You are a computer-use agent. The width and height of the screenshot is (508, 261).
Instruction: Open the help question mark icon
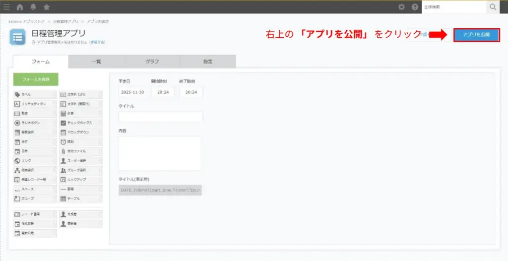[415, 7]
